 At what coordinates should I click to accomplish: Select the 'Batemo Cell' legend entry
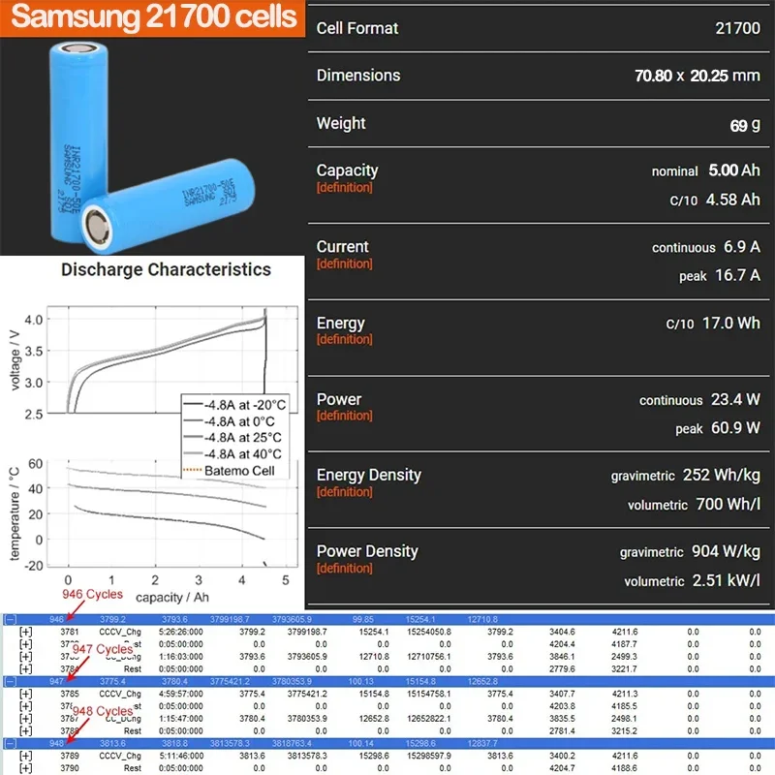pos(229,471)
